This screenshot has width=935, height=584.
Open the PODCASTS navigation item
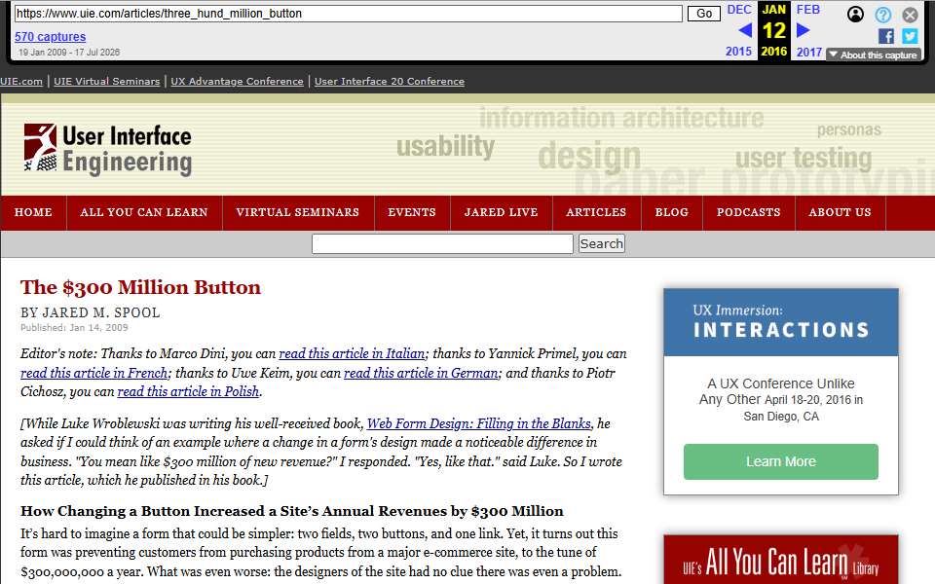pos(748,212)
